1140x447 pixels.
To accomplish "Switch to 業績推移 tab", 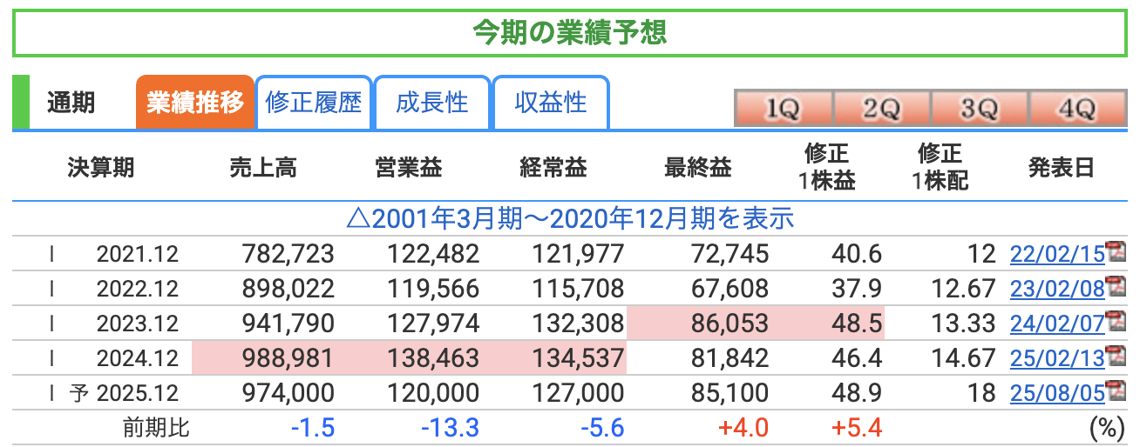I will 195,103.
